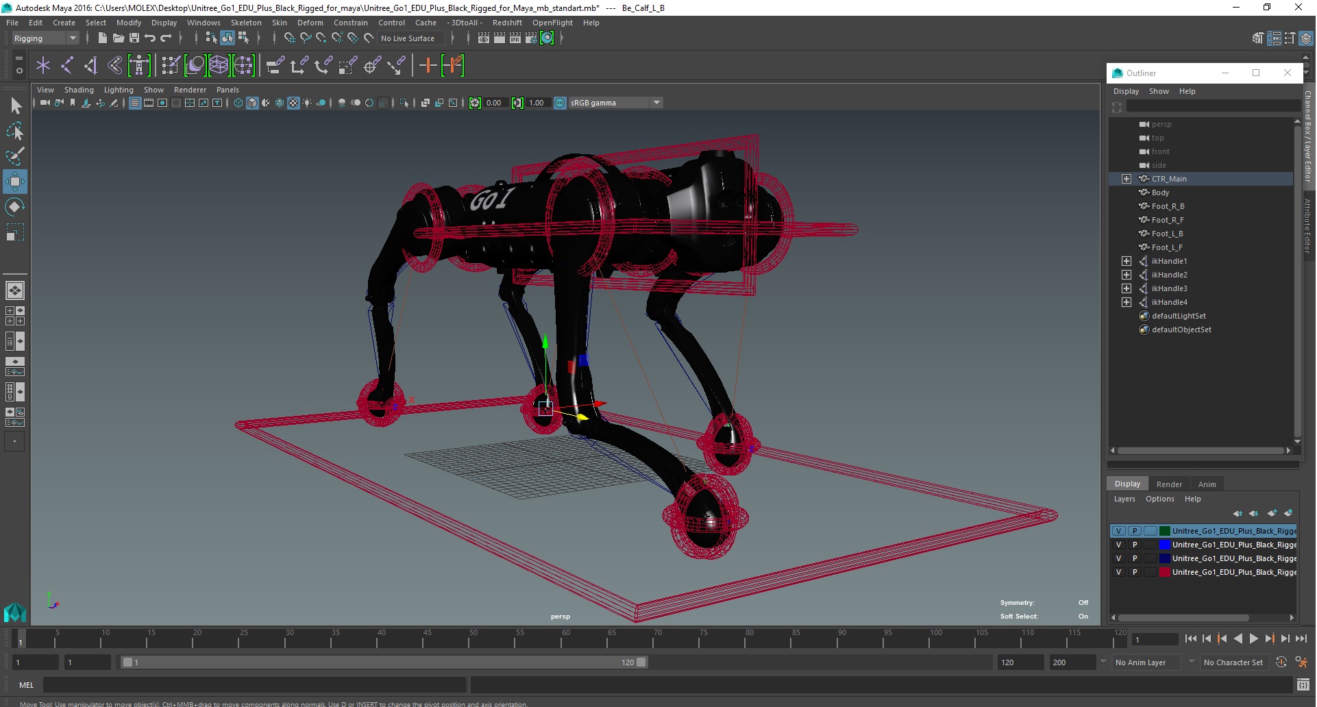Select the Rotate tool
The height and width of the screenshot is (707, 1317).
15,207
